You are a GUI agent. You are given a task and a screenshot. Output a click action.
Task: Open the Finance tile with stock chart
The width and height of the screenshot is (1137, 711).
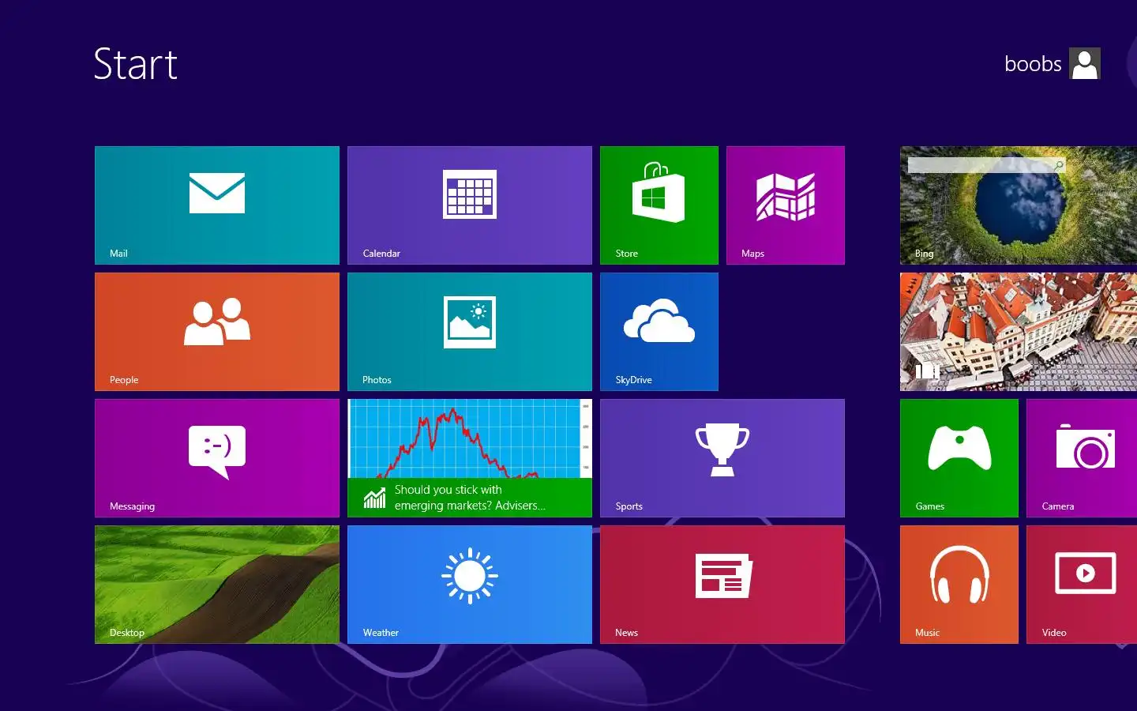(470, 458)
